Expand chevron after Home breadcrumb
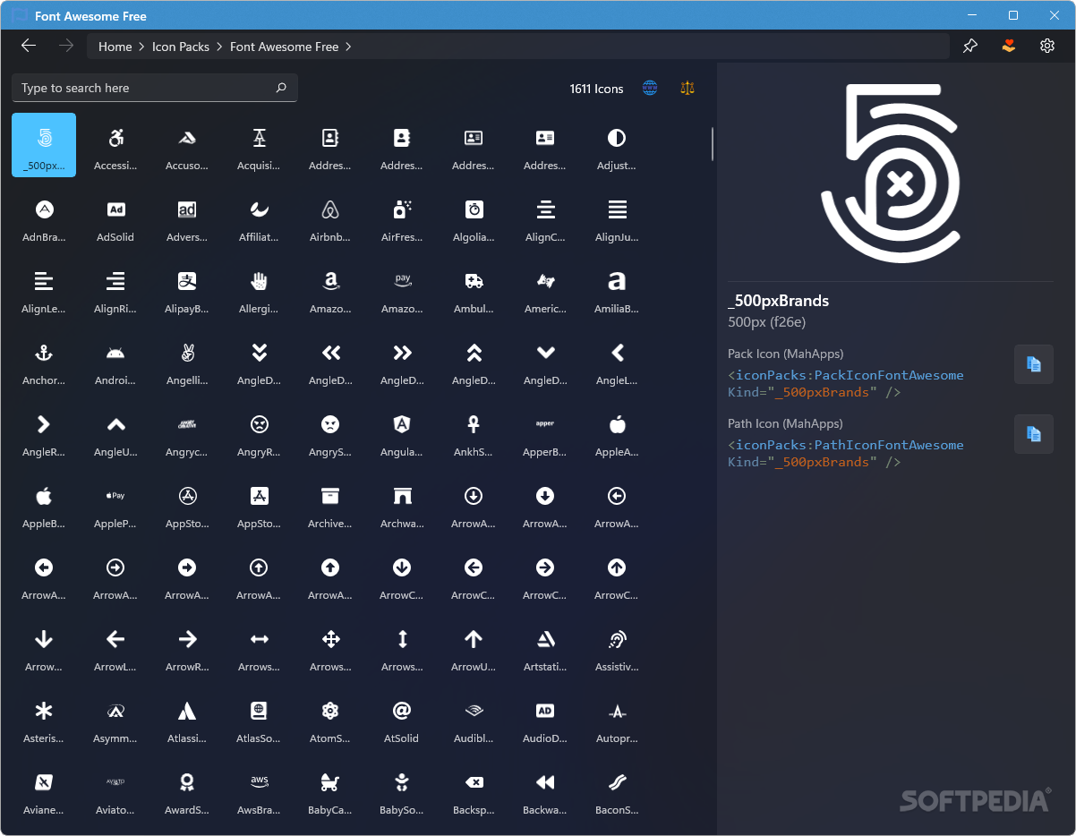The image size is (1076, 836). point(142,47)
